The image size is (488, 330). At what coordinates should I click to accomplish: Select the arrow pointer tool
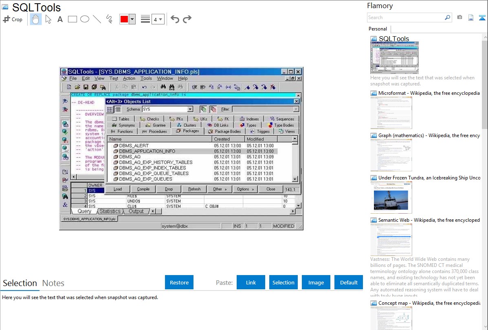click(x=48, y=19)
